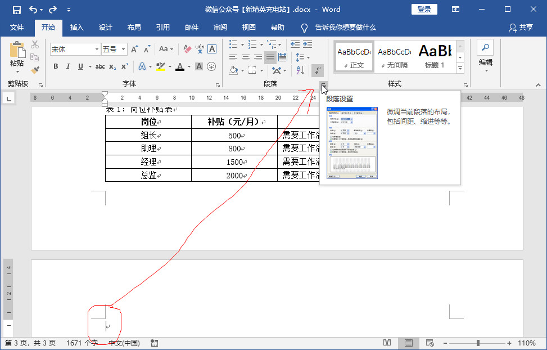547x350 pixels.
Task: Click the multilevel list icon
Action: [x=271, y=44]
